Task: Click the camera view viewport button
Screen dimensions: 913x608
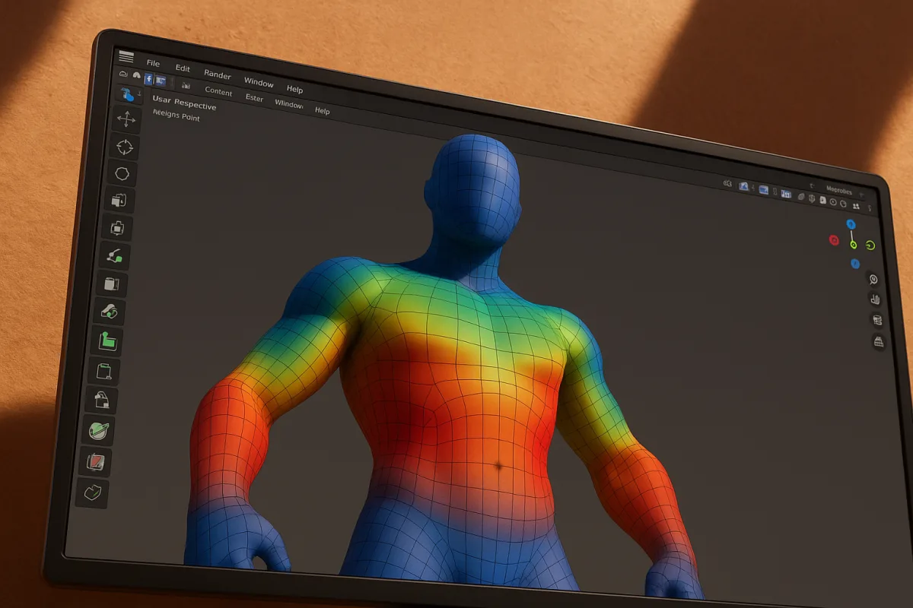Action: tap(876, 320)
